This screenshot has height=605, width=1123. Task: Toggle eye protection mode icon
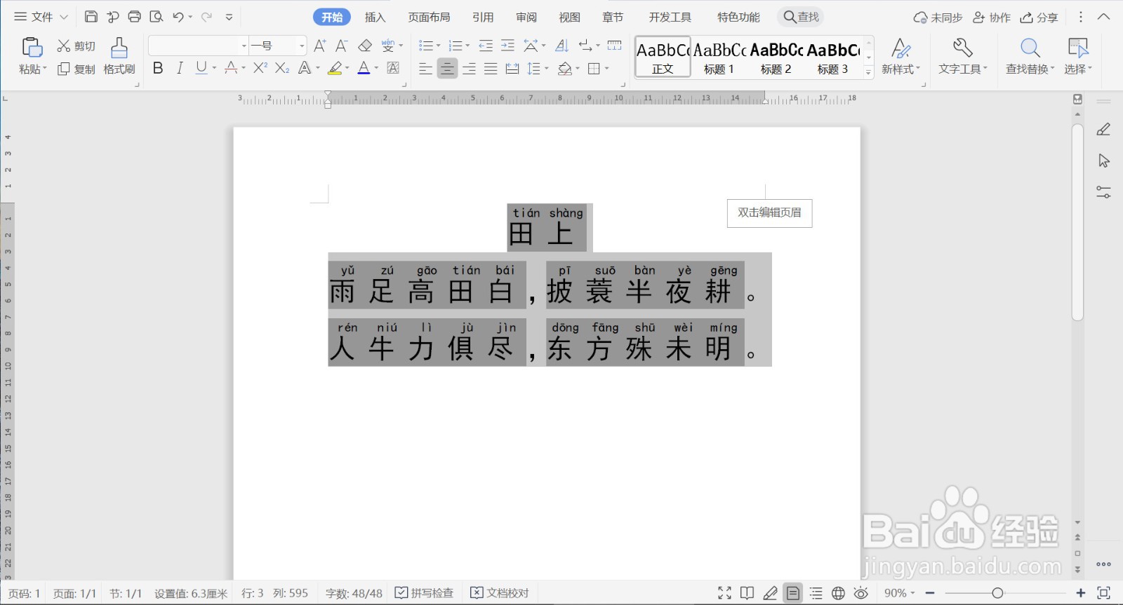click(x=861, y=593)
